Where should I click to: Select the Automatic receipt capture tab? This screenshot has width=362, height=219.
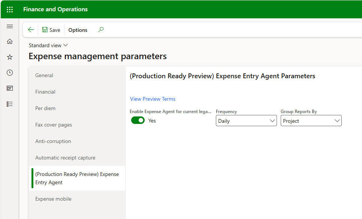click(x=65, y=158)
